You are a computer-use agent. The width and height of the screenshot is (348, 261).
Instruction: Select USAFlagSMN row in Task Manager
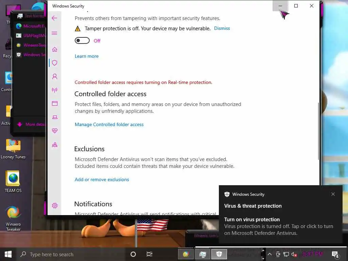(x=30, y=35)
